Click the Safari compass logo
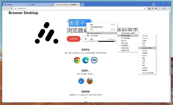The width and height of the screenshot is (173, 105). (x=81, y=81)
